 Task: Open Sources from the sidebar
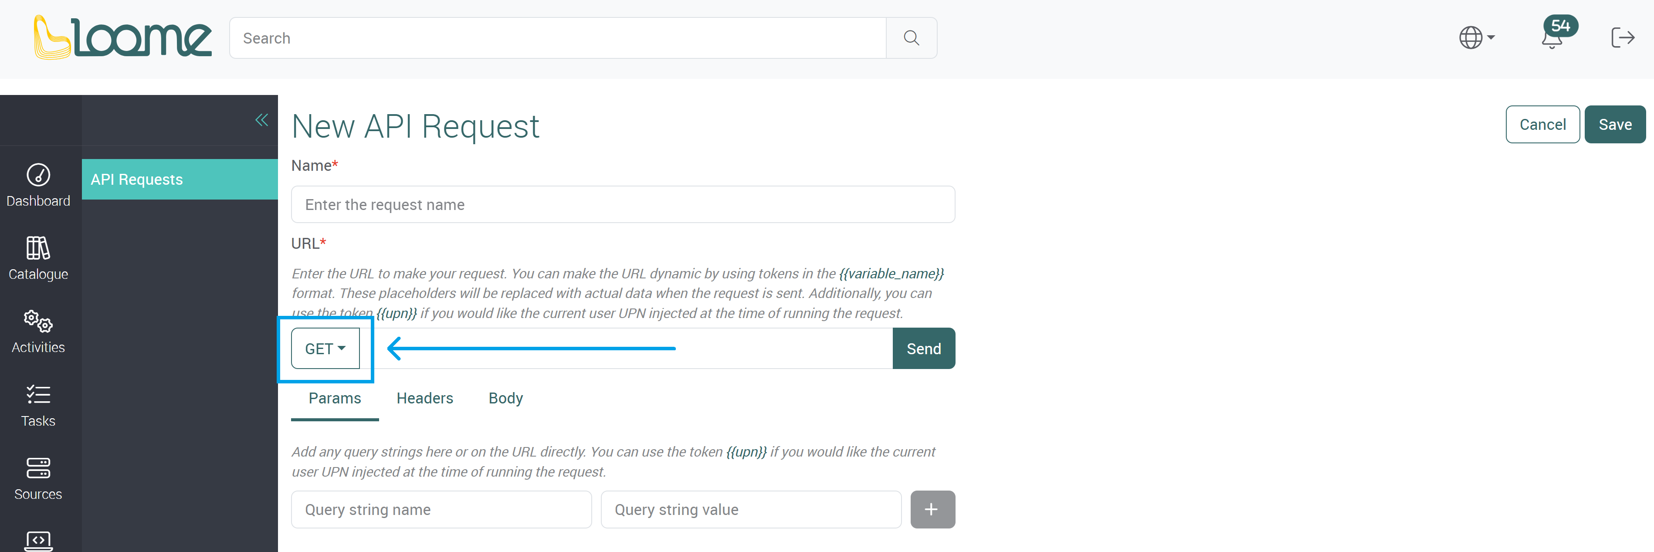pos(38,477)
